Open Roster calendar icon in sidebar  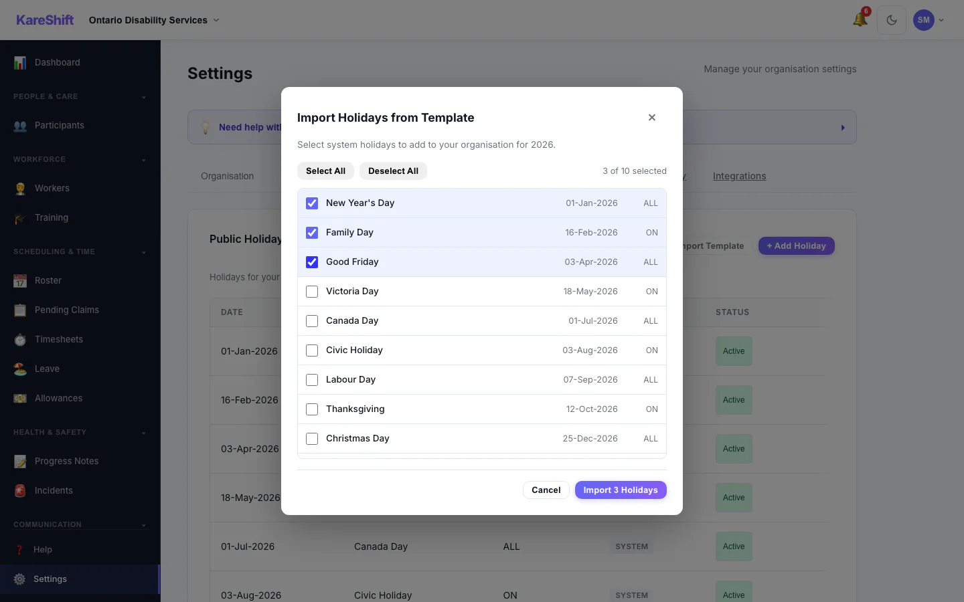coord(20,280)
